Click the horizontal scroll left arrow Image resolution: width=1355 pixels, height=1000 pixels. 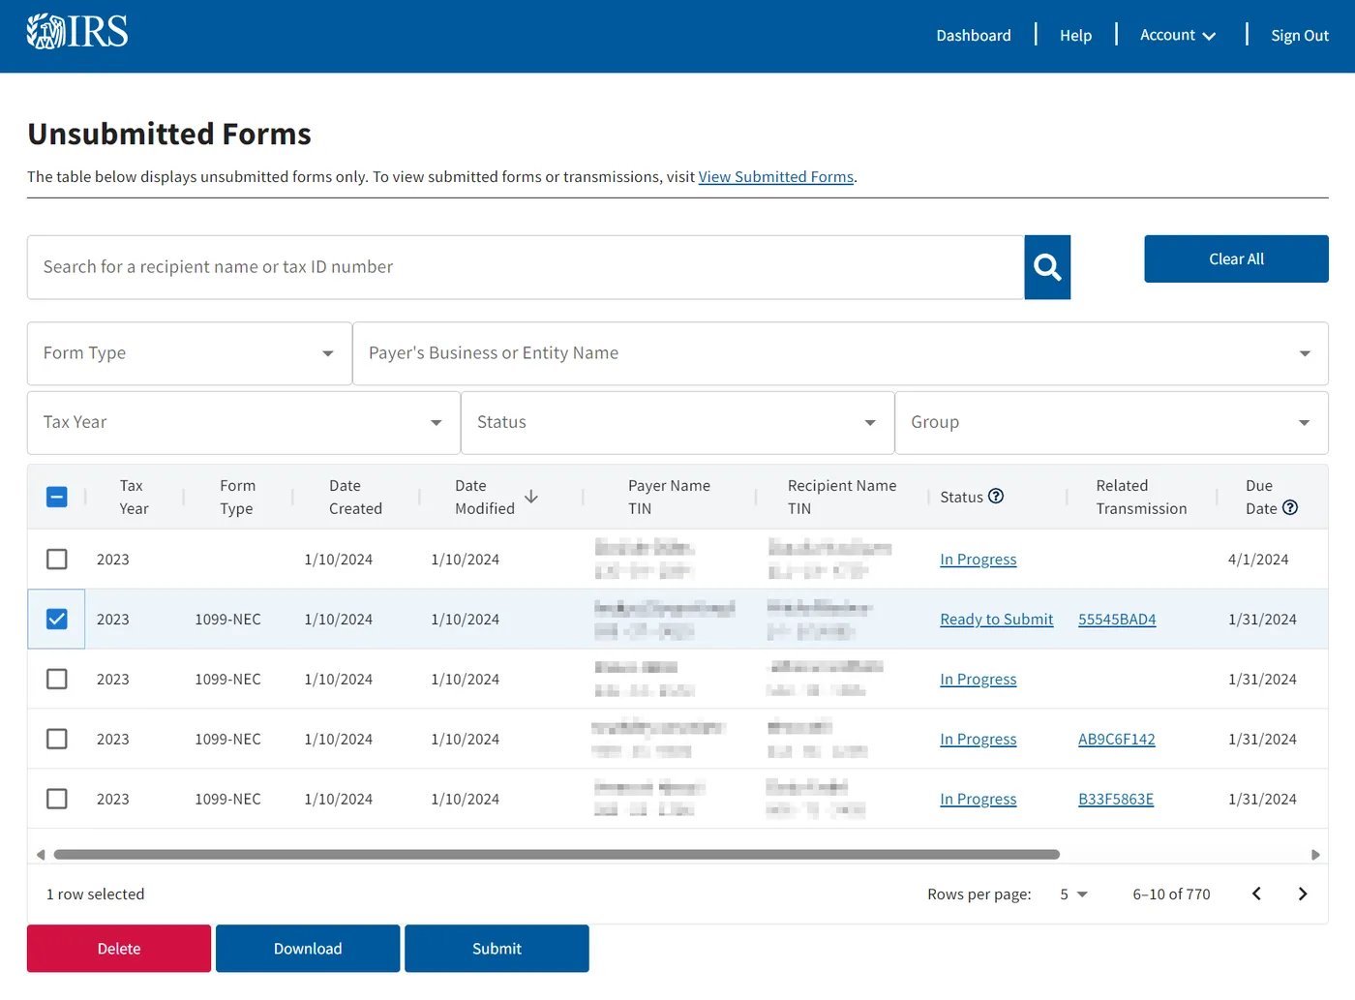tap(40, 855)
